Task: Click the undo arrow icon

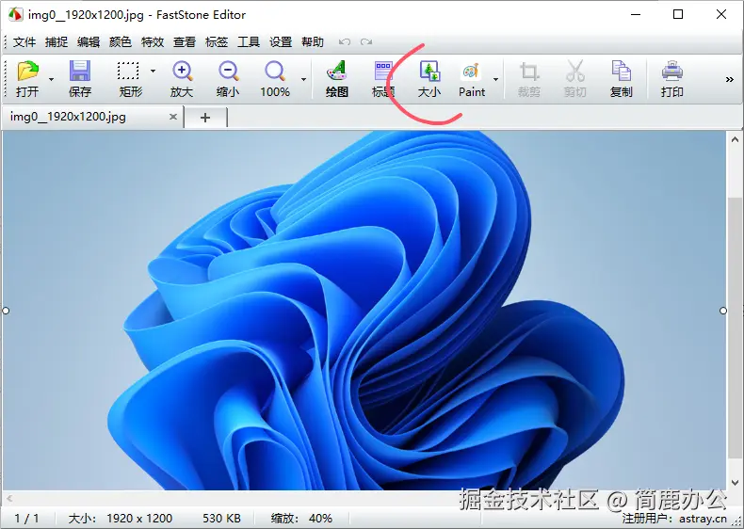Action: point(345,41)
